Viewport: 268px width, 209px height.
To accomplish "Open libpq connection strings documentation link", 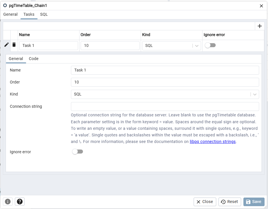I will click(213, 142).
